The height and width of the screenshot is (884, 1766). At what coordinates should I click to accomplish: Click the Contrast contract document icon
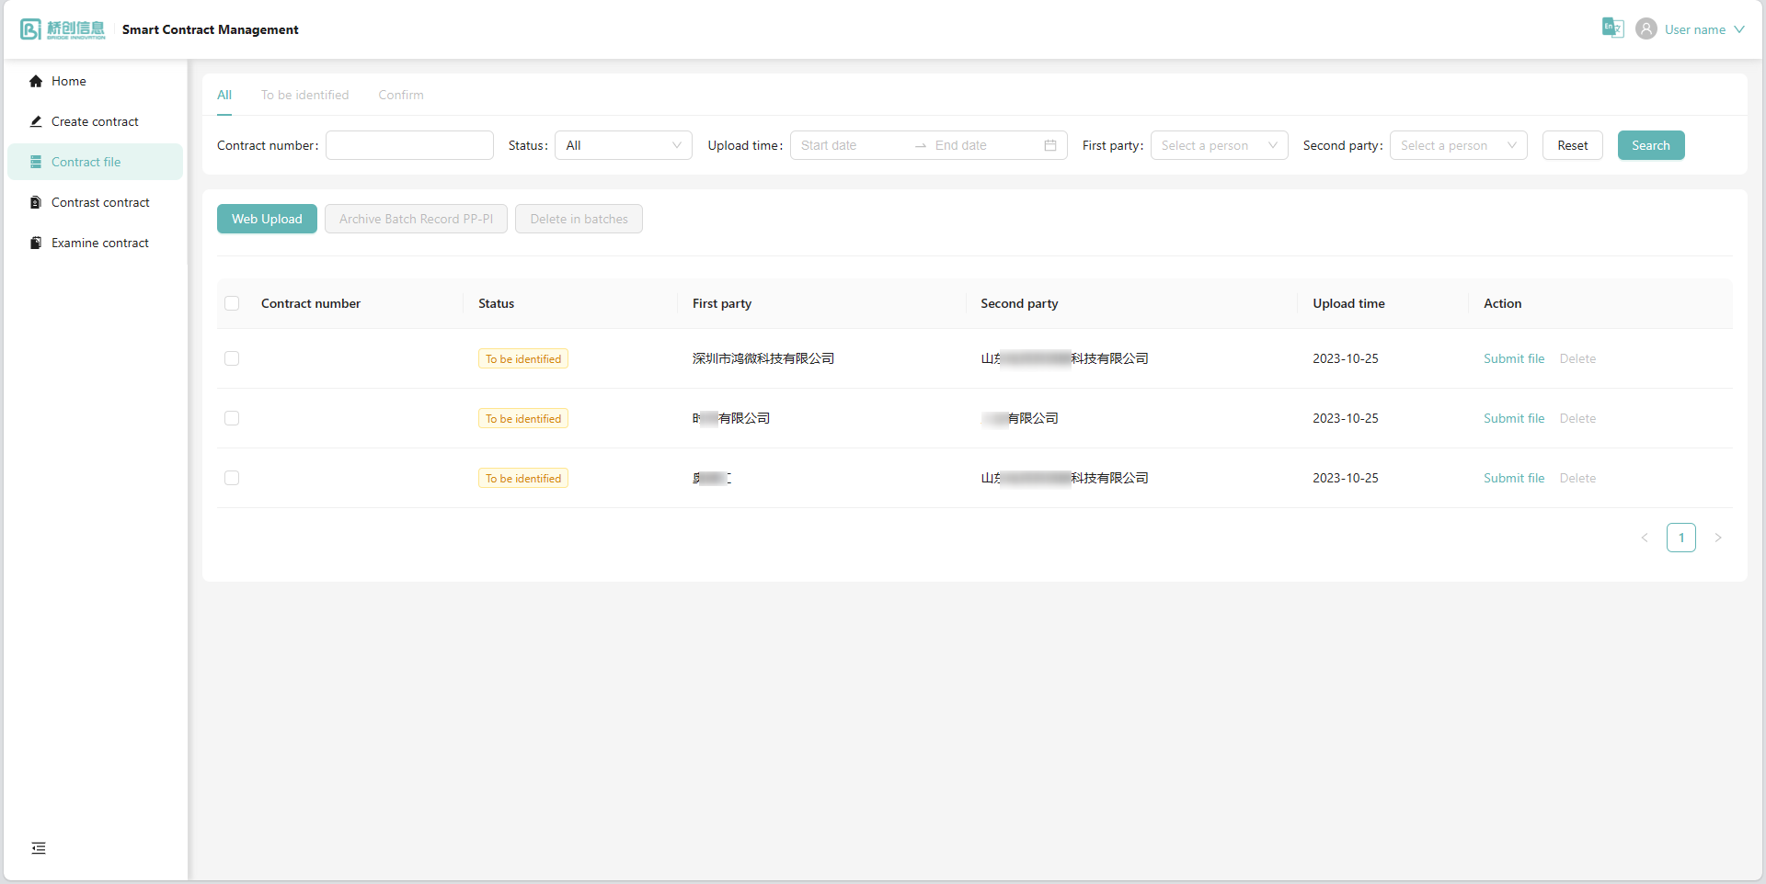pyautogui.click(x=36, y=202)
